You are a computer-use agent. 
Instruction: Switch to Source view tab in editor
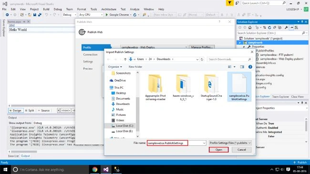[x=44, y=111]
